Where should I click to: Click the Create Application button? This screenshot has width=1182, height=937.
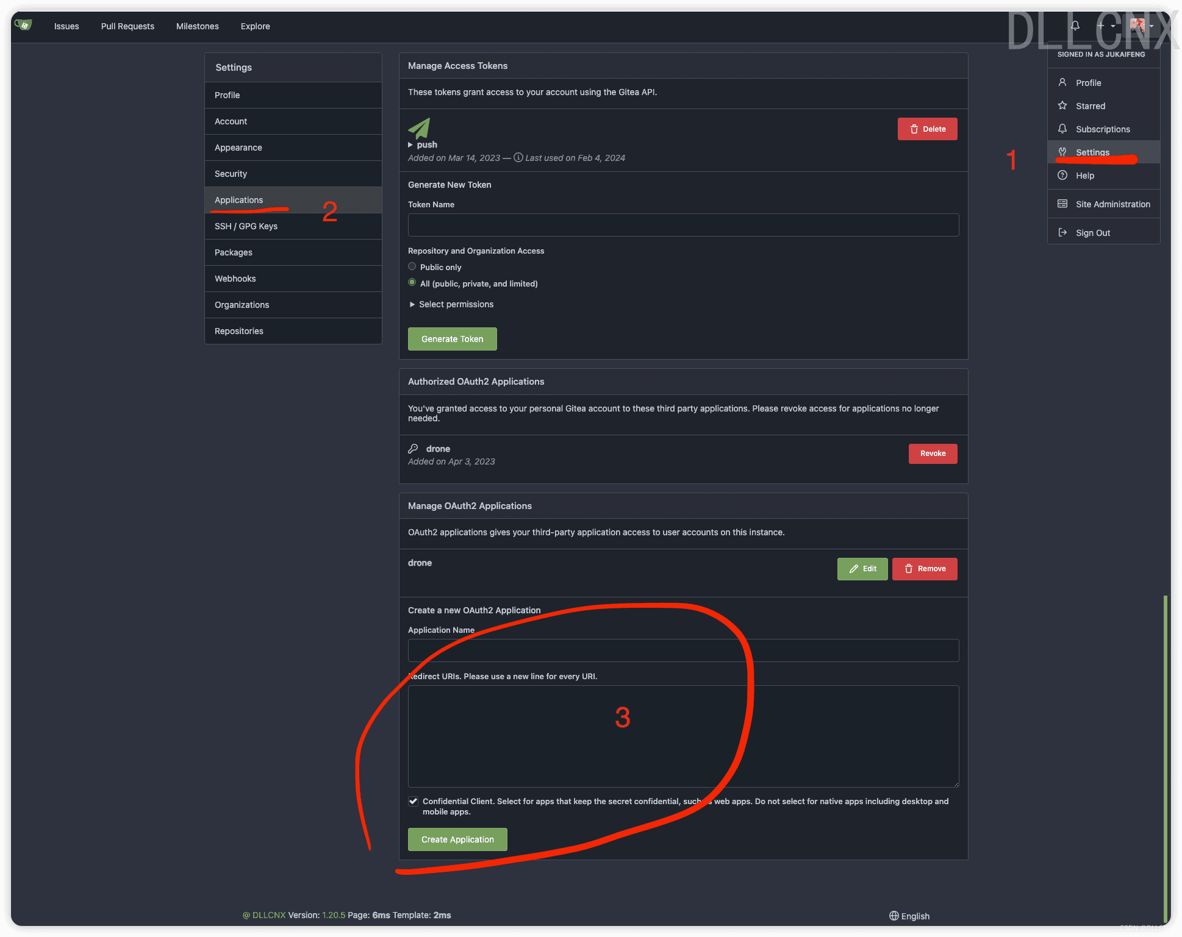coord(457,838)
